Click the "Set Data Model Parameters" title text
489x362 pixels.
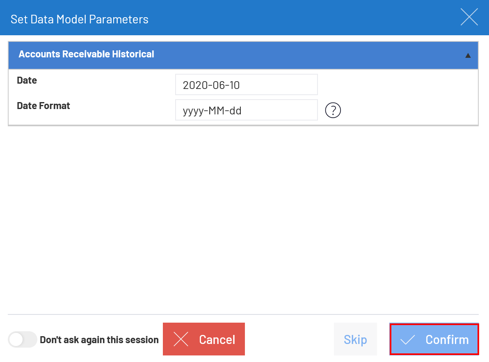tap(80, 19)
